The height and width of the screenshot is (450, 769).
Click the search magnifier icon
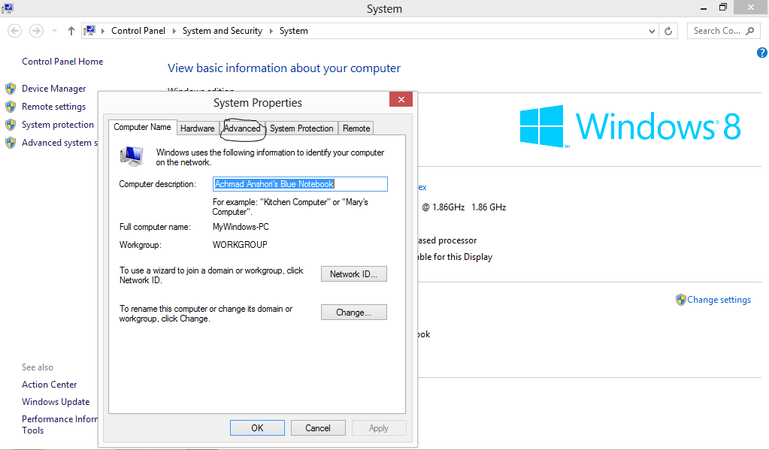750,31
